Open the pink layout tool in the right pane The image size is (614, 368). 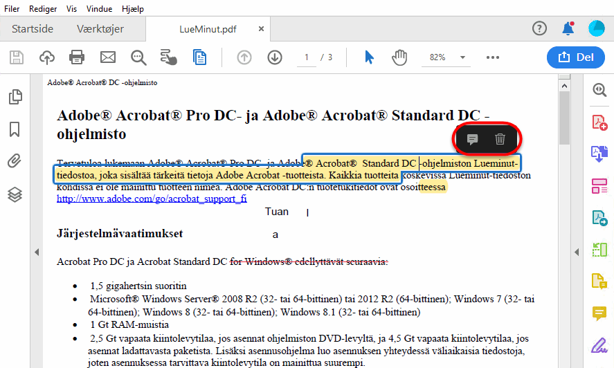pyautogui.click(x=599, y=186)
